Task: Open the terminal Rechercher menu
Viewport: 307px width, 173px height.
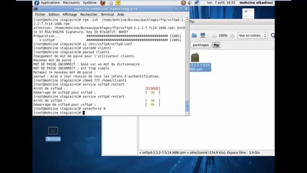Action: click(89, 14)
